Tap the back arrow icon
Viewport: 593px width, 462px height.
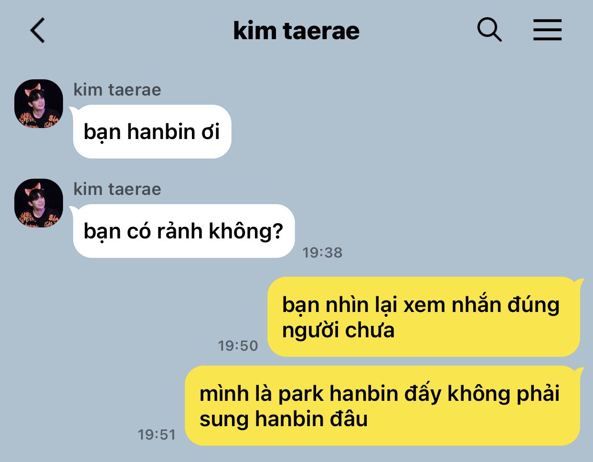coord(37,31)
